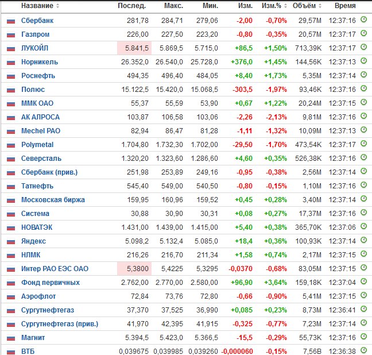372x355 pixels.
Task: Sort by Изм.% using its arrows
Action: tap(285, 6)
